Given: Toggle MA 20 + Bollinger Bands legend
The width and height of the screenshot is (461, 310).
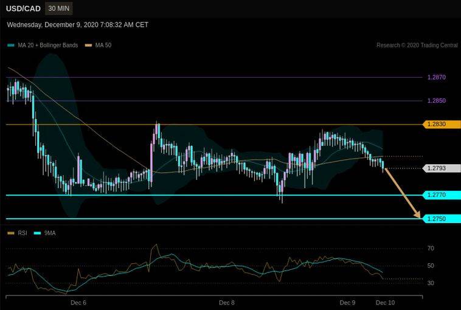Looking at the screenshot, I should tap(43, 45).
